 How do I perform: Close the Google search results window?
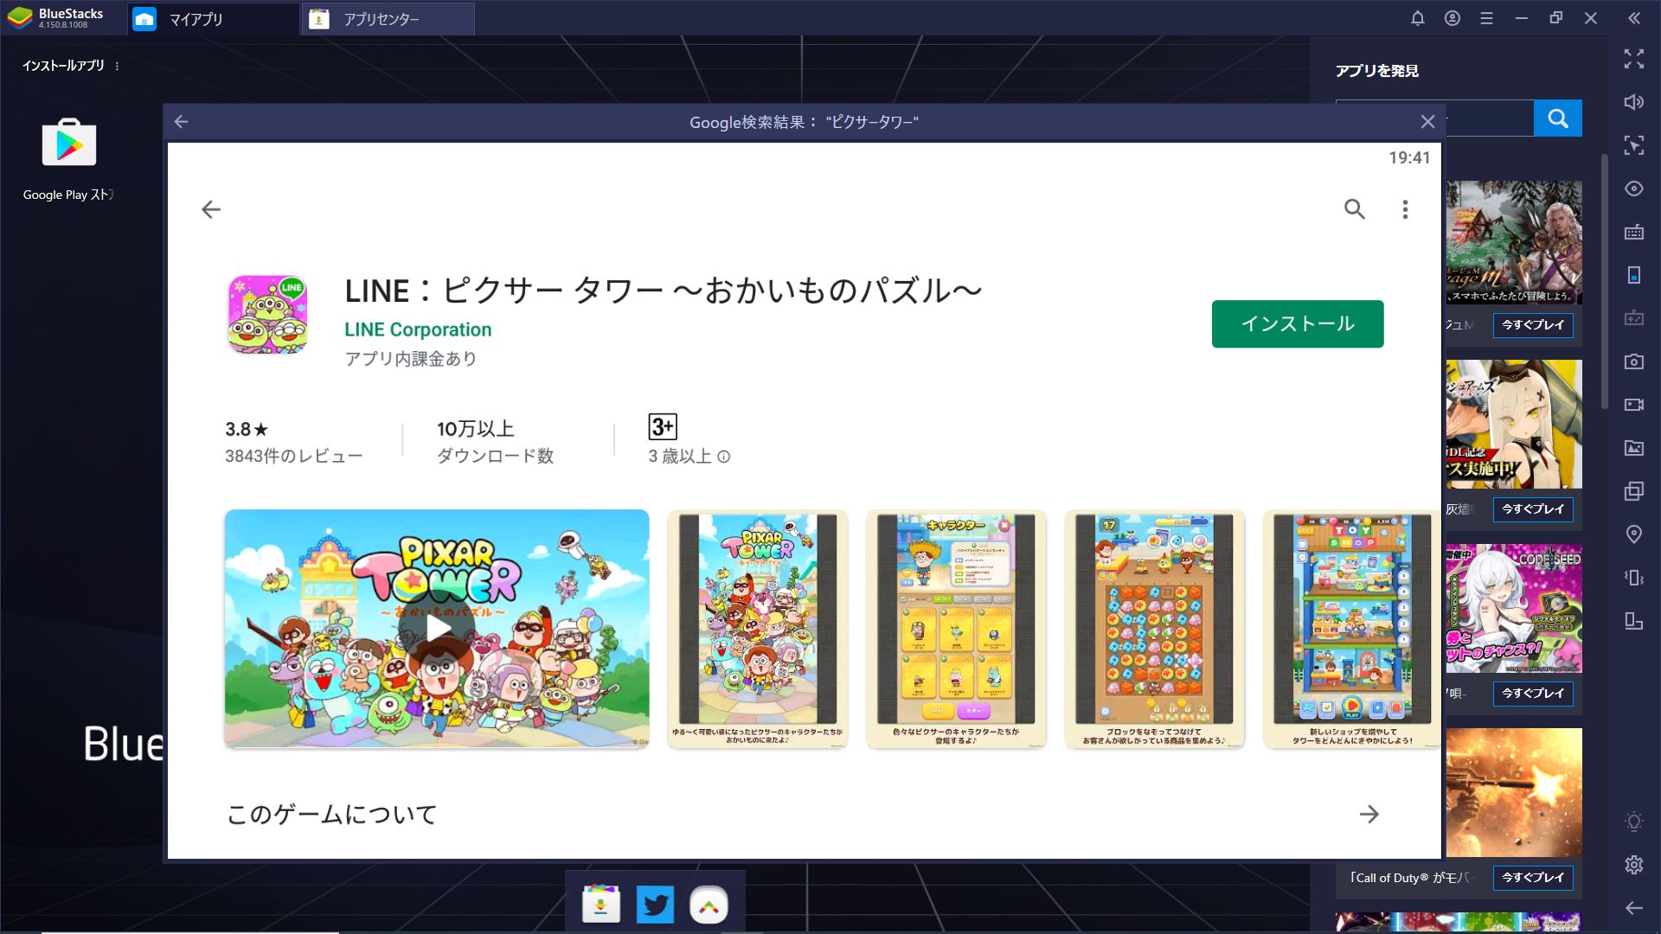[1427, 122]
